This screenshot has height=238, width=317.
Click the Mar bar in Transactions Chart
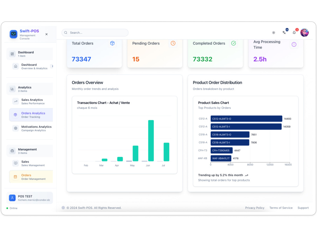[105, 160]
